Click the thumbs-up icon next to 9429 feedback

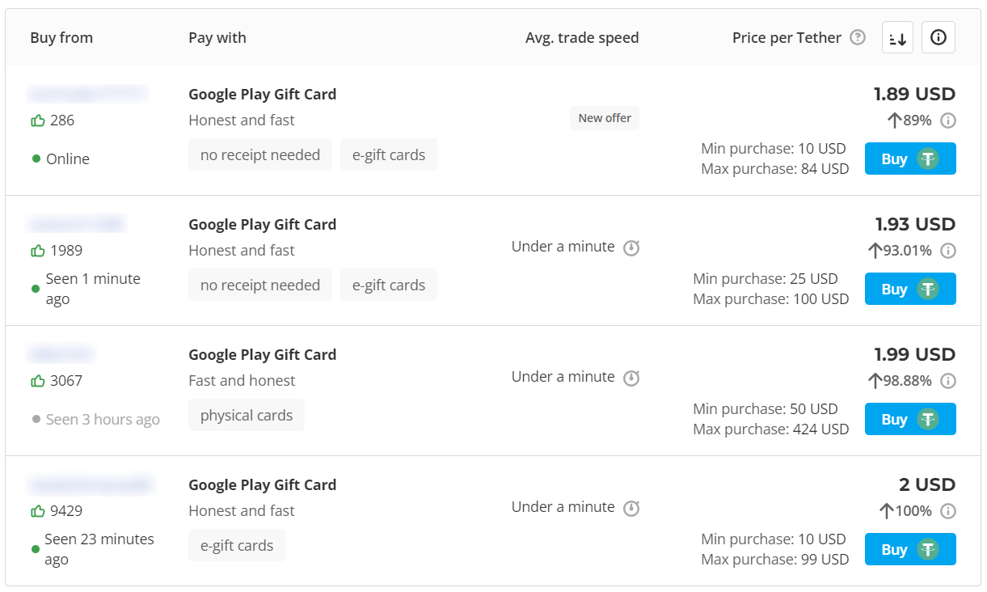pos(37,510)
